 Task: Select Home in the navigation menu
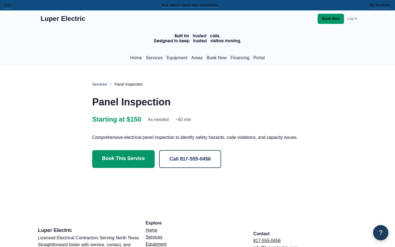136,58
